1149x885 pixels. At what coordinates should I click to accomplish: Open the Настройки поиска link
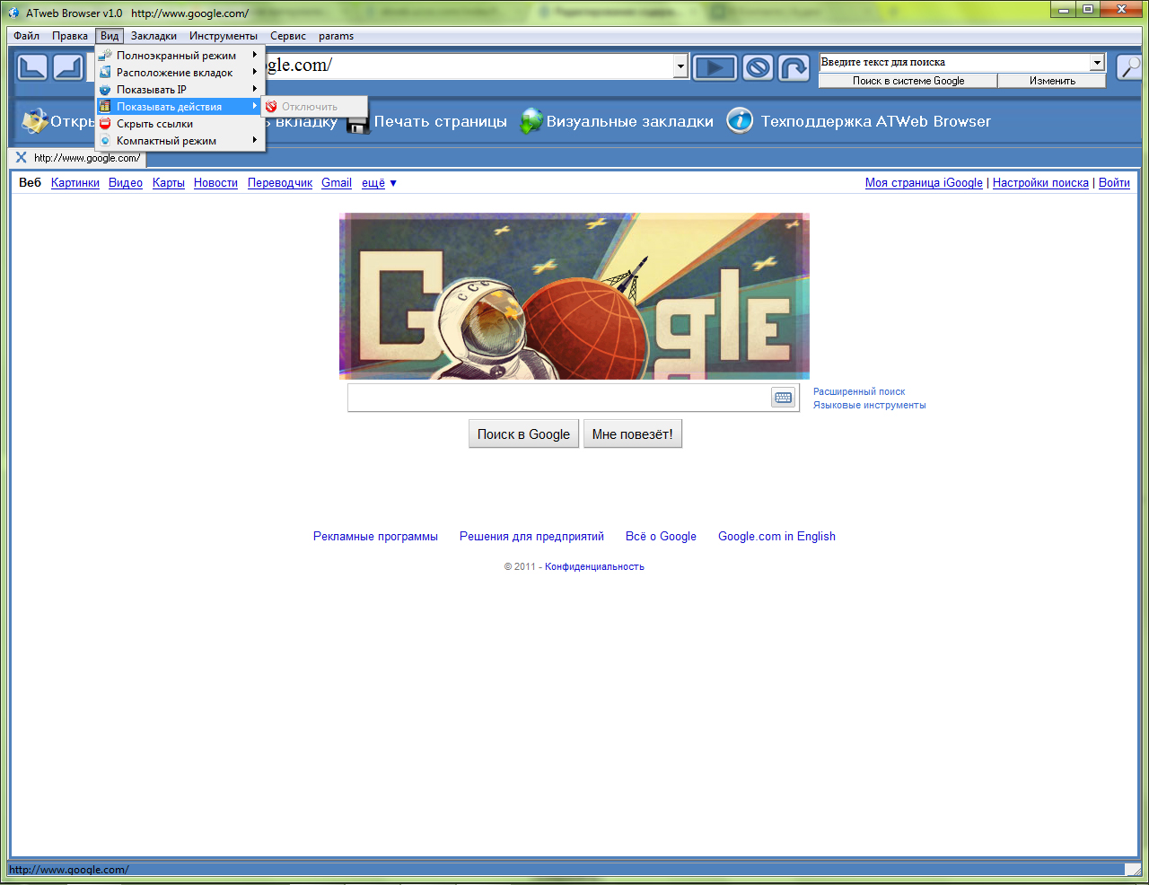coord(1040,183)
